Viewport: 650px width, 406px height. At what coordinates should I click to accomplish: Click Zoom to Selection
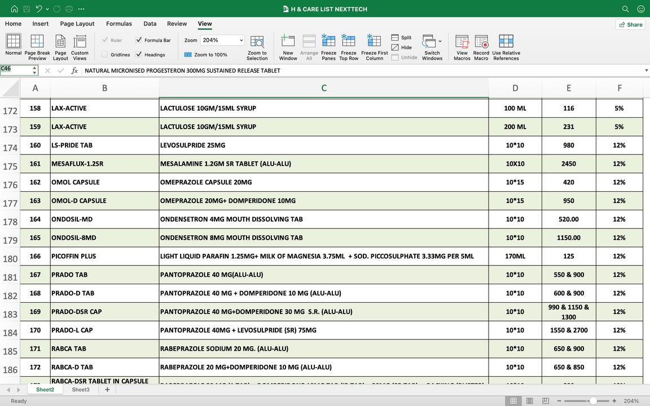tap(257, 47)
